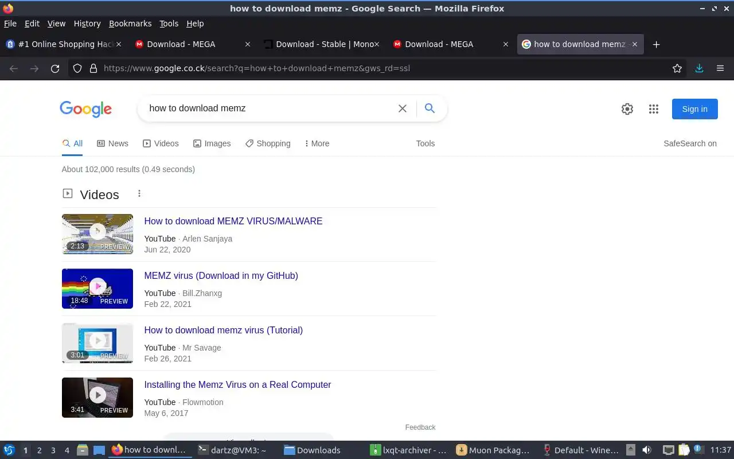Open a new tab with the plus icon

click(x=657, y=44)
